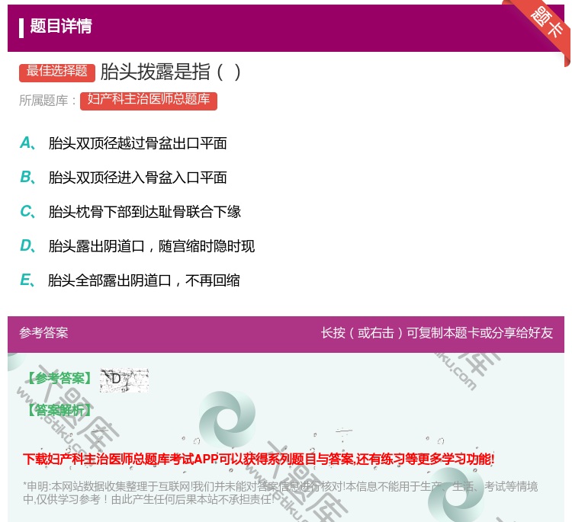
Task: Click answer text 胎头全部露出阴道口，不再回缩
Action: click(x=144, y=280)
